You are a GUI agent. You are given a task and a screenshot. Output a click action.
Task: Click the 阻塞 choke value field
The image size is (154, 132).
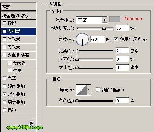[123, 59]
